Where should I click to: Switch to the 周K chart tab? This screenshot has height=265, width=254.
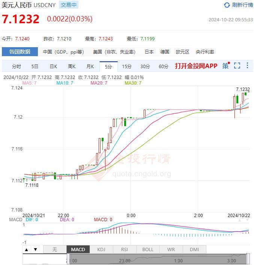[72, 66]
